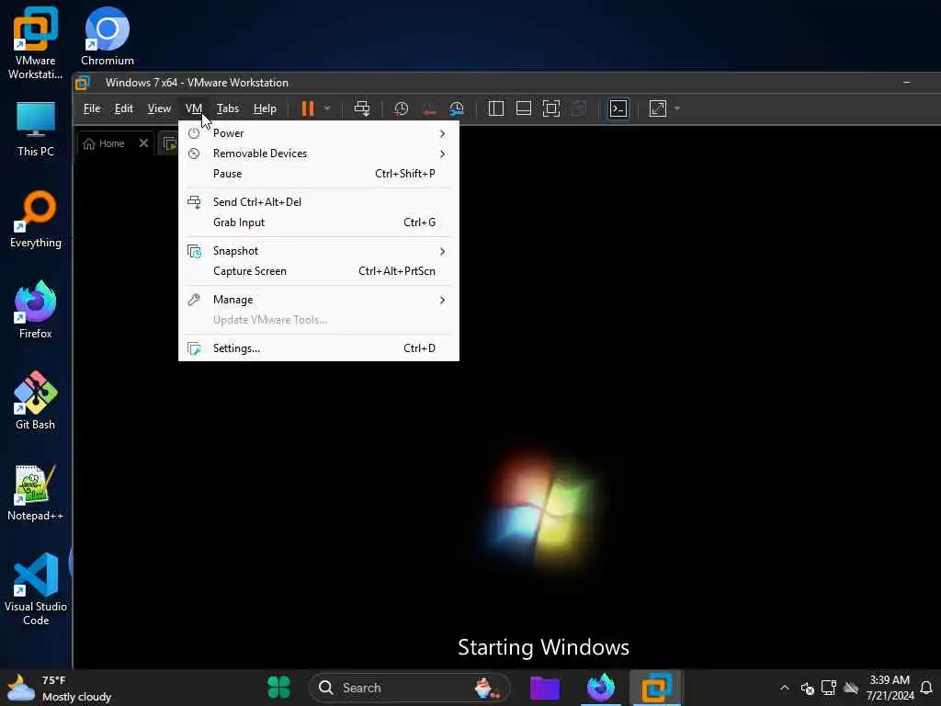Open VMware Workstation desktop shortcut
This screenshot has width=941, height=706.
pyautogui.click(x=36, y=42)
